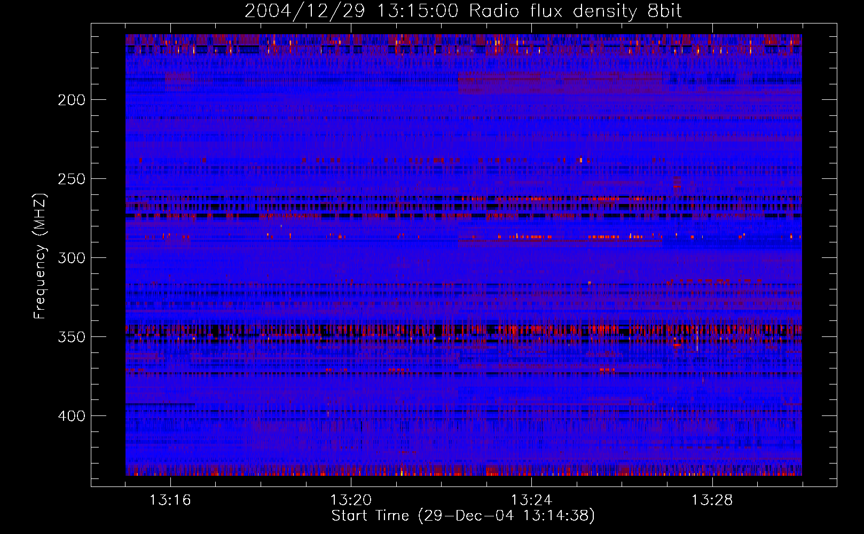Click the 13:28 time tick label

712,500
